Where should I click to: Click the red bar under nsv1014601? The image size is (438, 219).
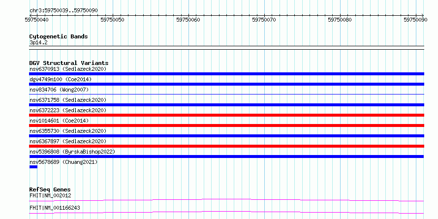(x=226, y=125)
